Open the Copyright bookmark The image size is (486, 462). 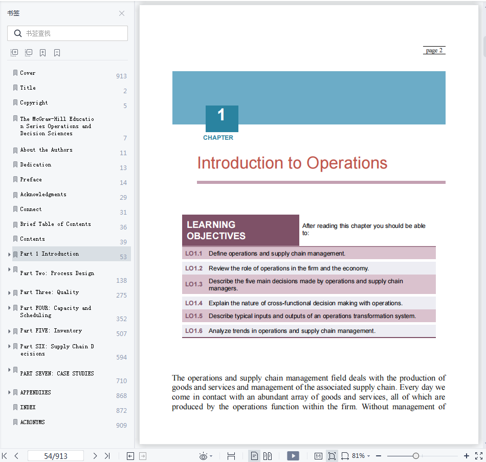pyautogui.click(x=34, y=103)
